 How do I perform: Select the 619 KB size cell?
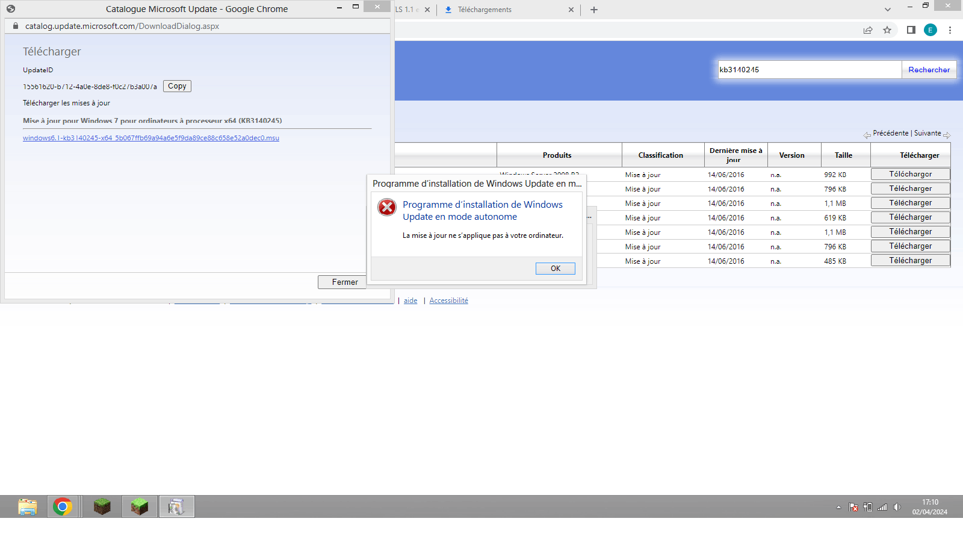[x=835, y=218]
